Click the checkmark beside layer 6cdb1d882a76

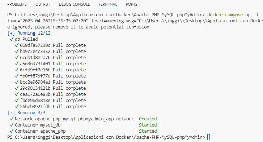click(x=17, y=57)
